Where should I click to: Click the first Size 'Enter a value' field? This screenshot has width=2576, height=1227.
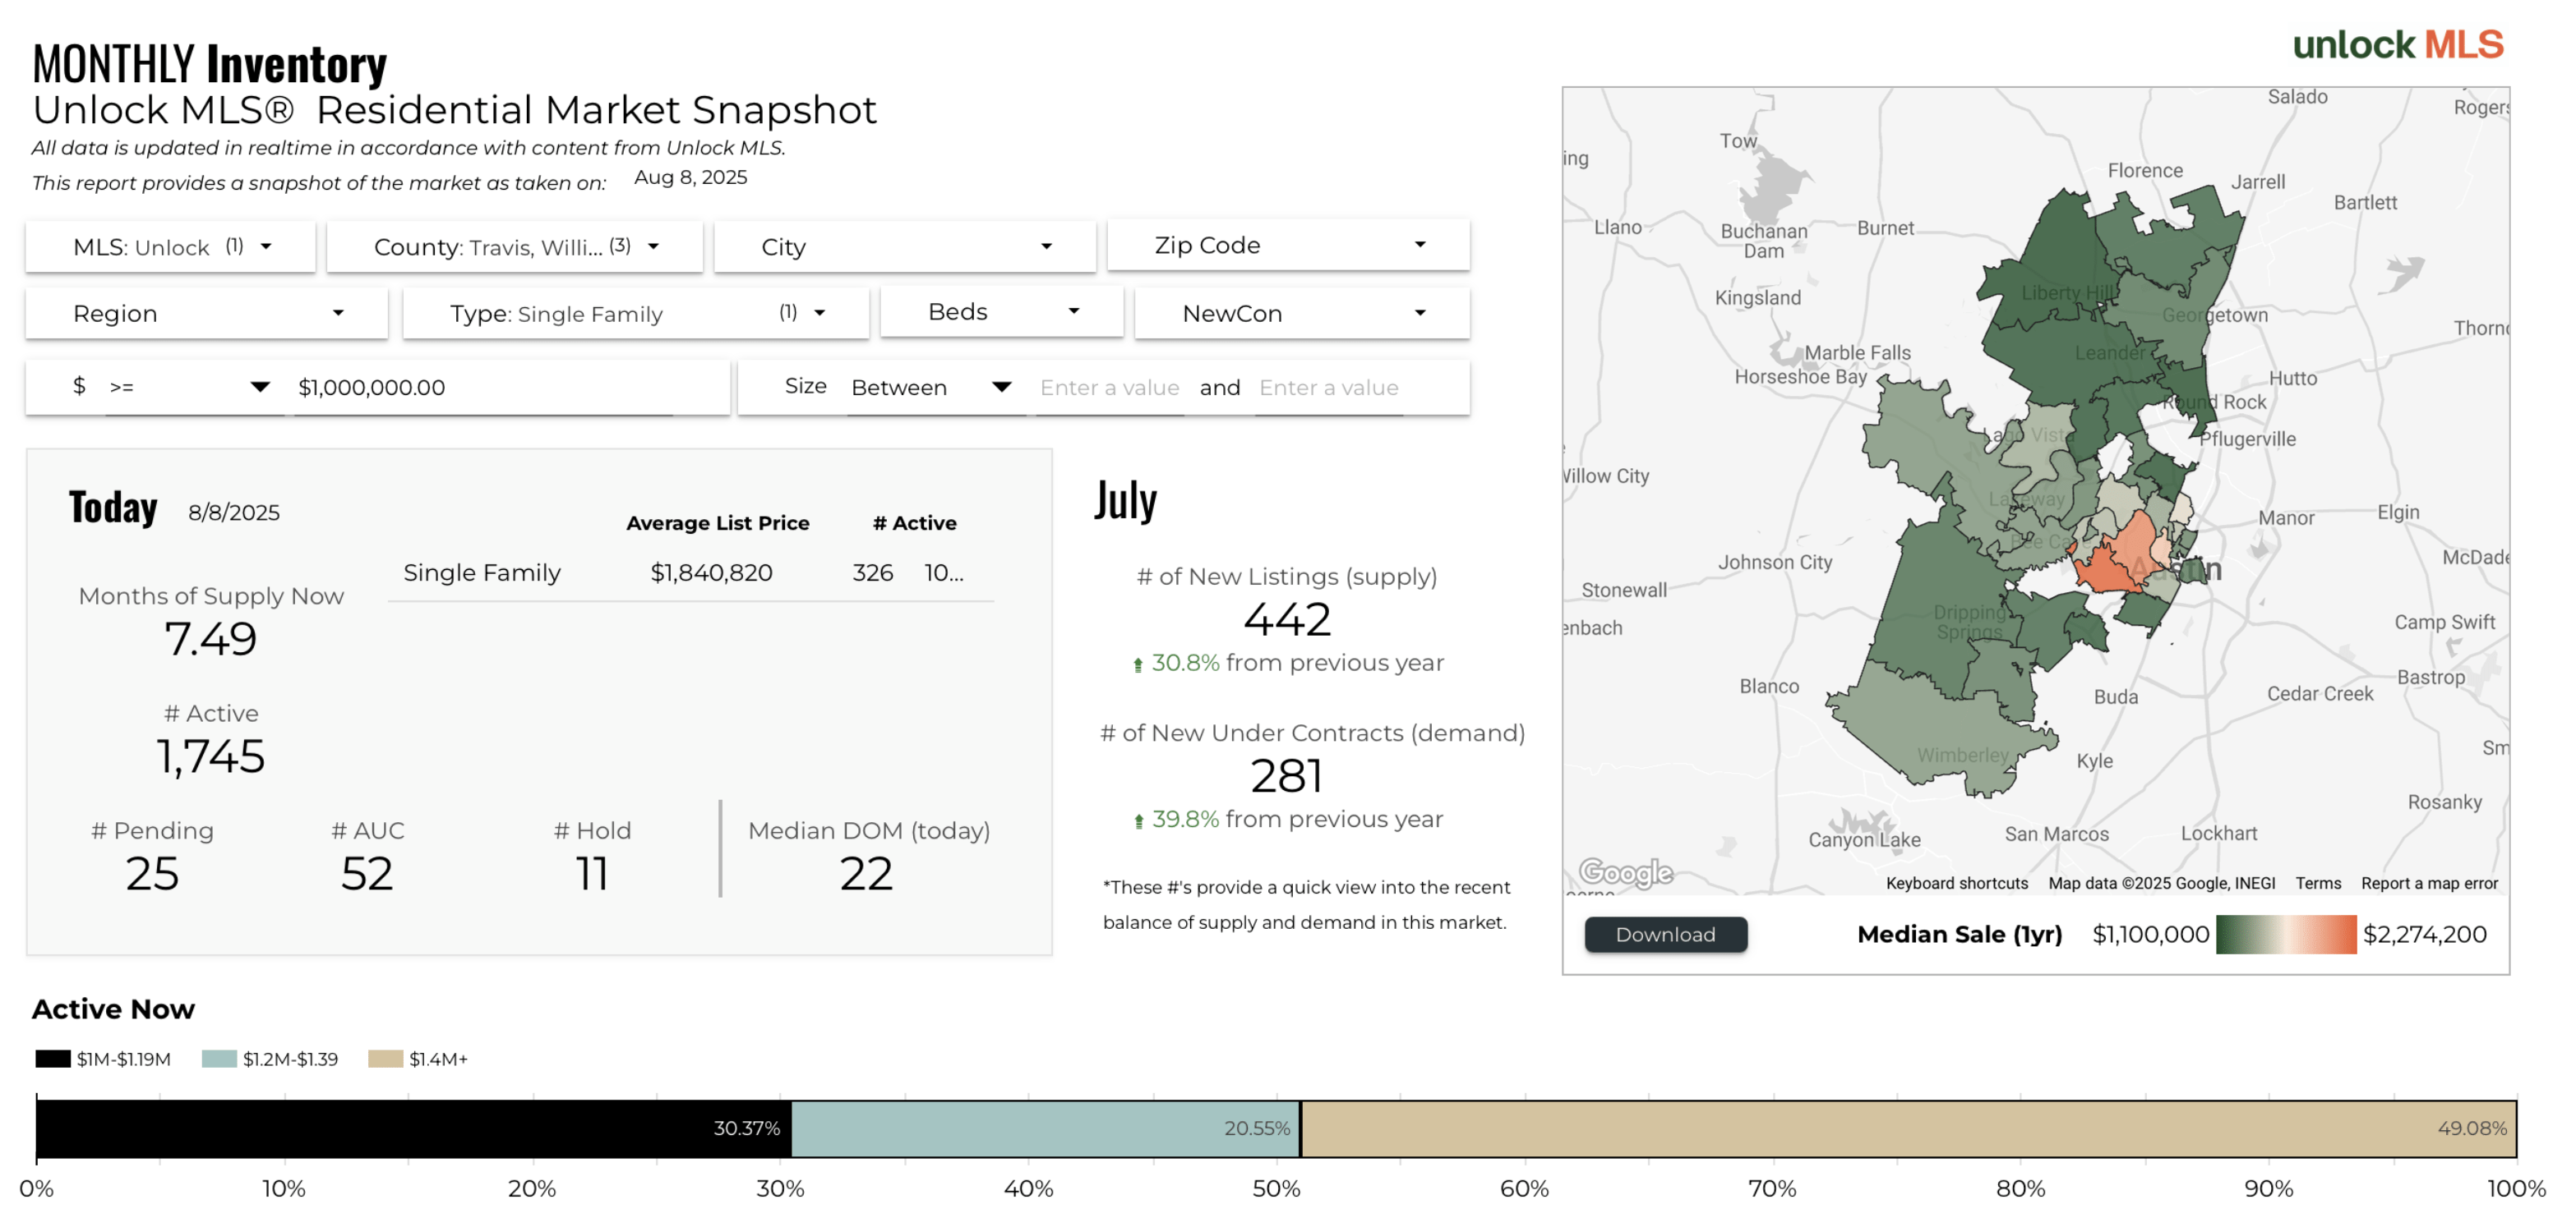pyautogui.click(x=1109, y=388)
